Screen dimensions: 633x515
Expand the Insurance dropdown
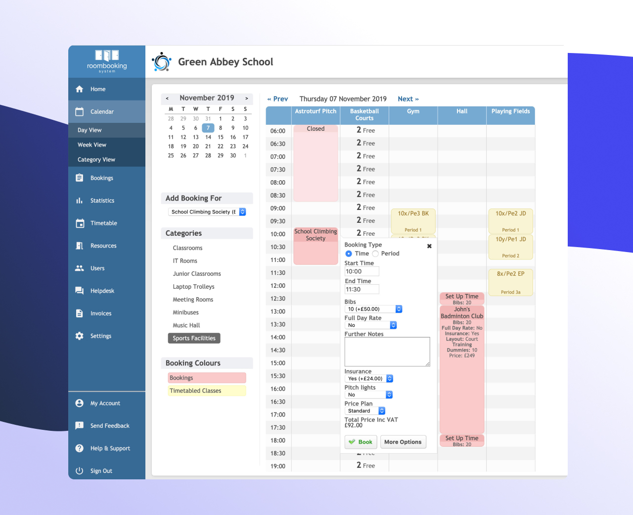point(369,379)
